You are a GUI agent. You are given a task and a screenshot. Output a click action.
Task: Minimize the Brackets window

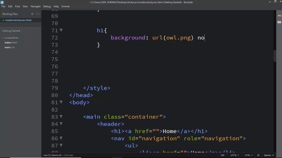(x=270, y=2)
